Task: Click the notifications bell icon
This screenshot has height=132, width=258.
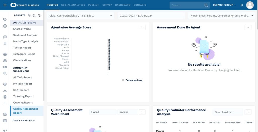Action: tap(242, 5)
